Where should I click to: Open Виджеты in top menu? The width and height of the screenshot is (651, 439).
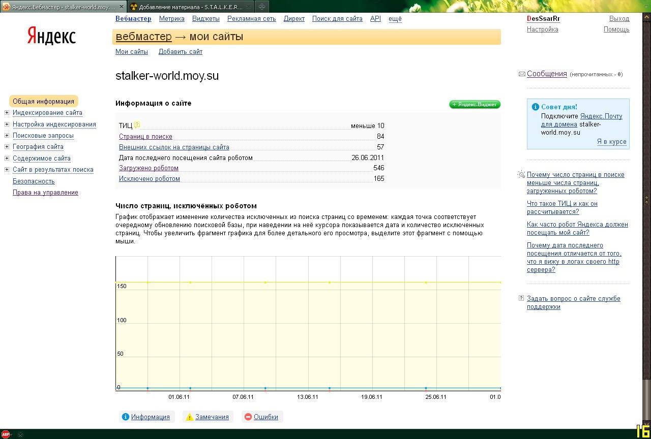pos(206,19)
